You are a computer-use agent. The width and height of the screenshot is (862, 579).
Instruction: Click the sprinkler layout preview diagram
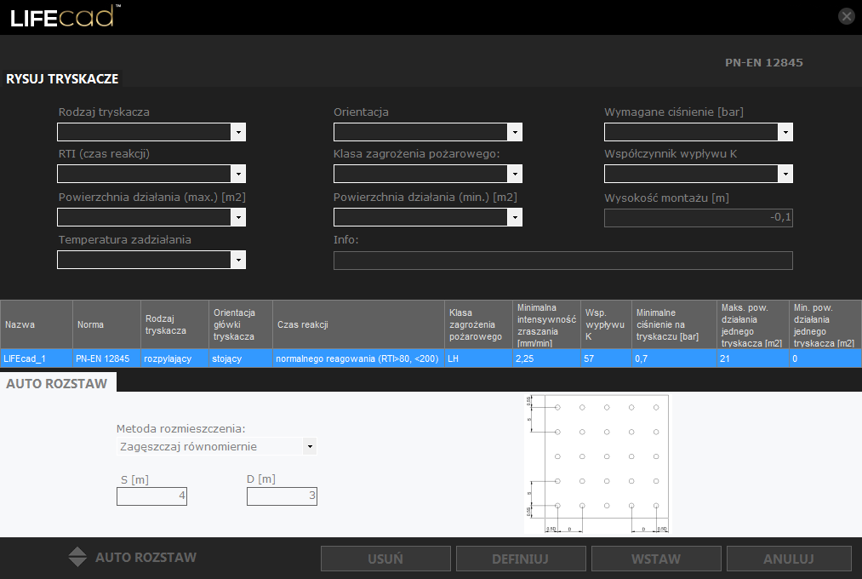(x=597, y=464)
